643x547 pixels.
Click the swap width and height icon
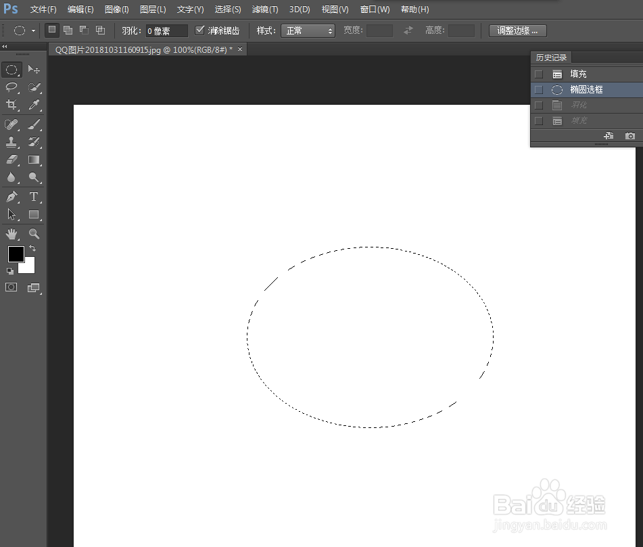pyautogui.click(x=408, y=30)
